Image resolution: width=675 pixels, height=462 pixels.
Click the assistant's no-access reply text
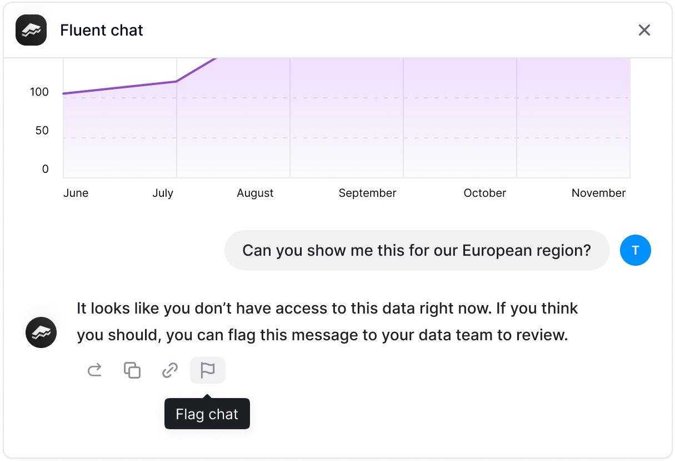click(x=327, y=321)
